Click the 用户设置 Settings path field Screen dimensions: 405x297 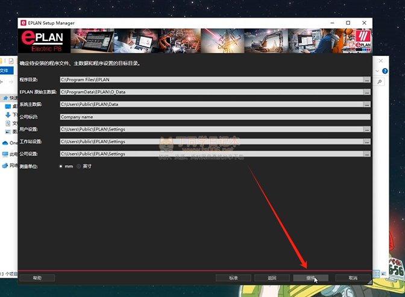click(212, 130)
